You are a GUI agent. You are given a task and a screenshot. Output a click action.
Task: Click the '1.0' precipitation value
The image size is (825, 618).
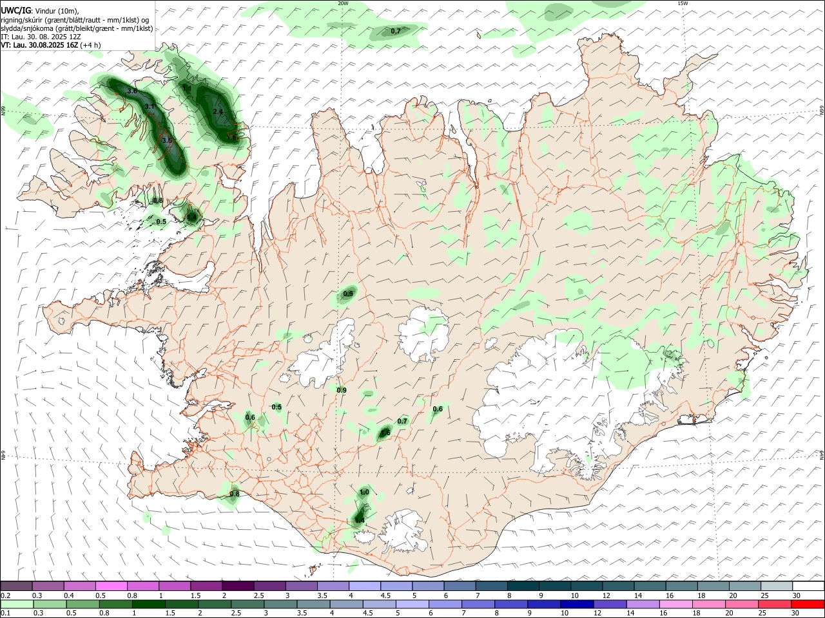[364, 492]
